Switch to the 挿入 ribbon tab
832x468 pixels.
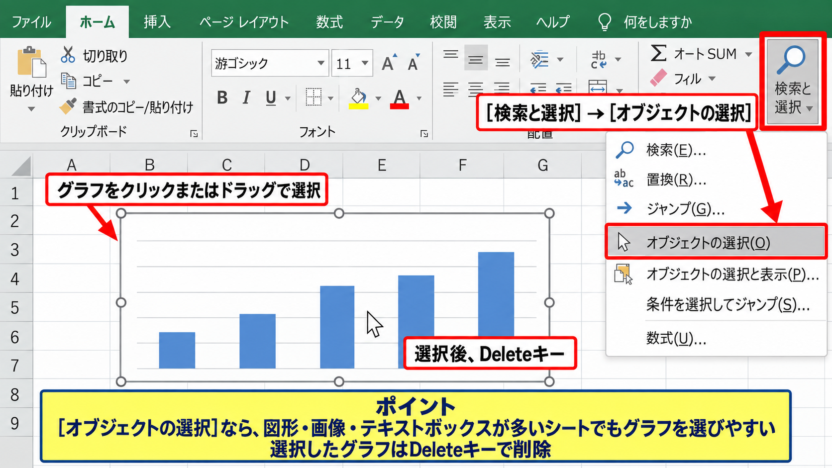157,22
